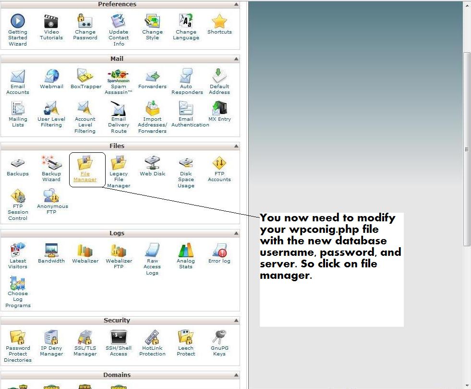
Task: Open HotLink Protection
Action: click(152, 343)
